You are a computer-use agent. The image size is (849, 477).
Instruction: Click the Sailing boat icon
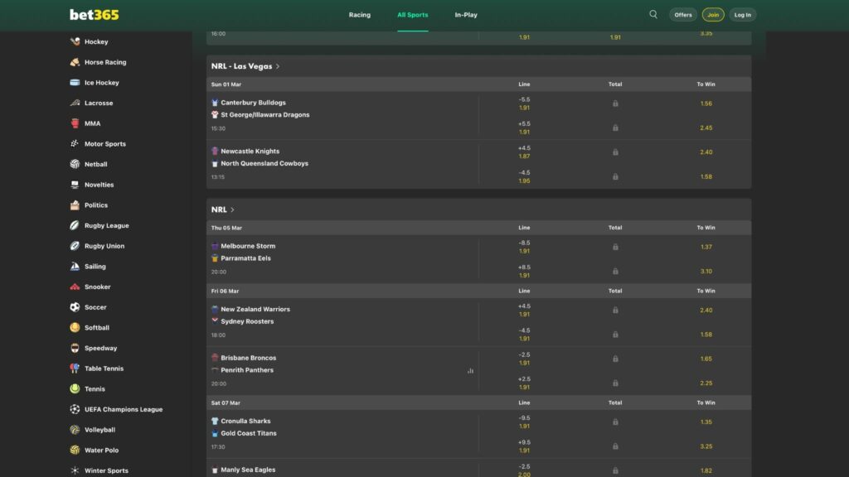click(75, 267)
